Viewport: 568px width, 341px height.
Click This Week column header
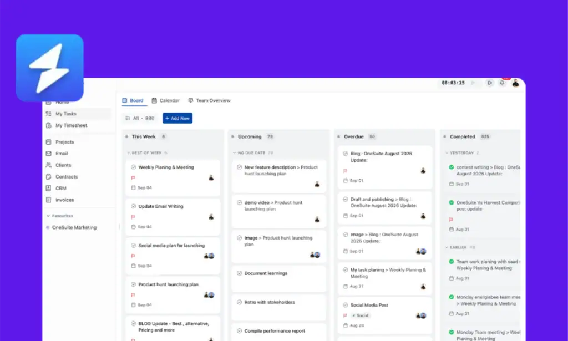click(144, 136)
